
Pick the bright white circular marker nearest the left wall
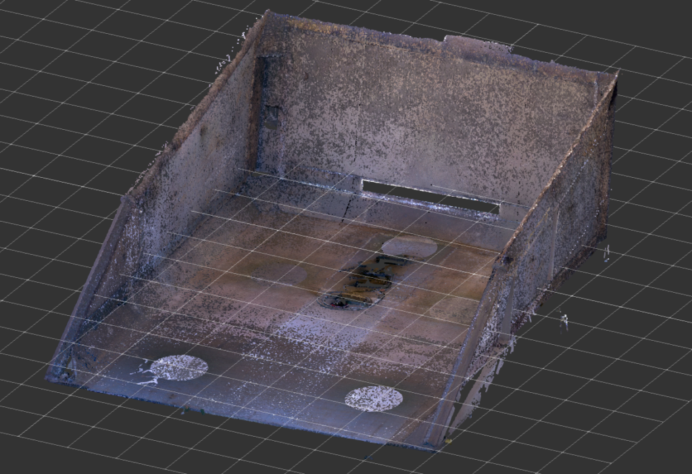[x=178, y=368]
